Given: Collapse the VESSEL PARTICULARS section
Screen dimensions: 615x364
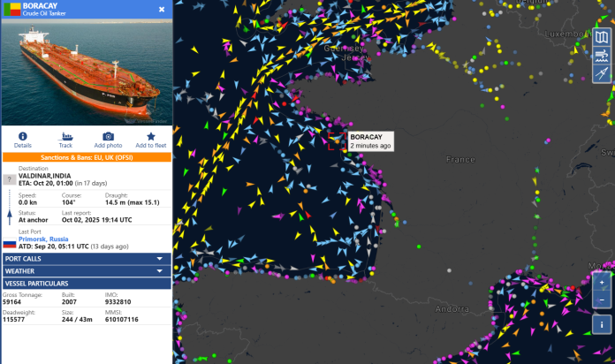Looking at the screenshot, I should [x=86, y=283].
